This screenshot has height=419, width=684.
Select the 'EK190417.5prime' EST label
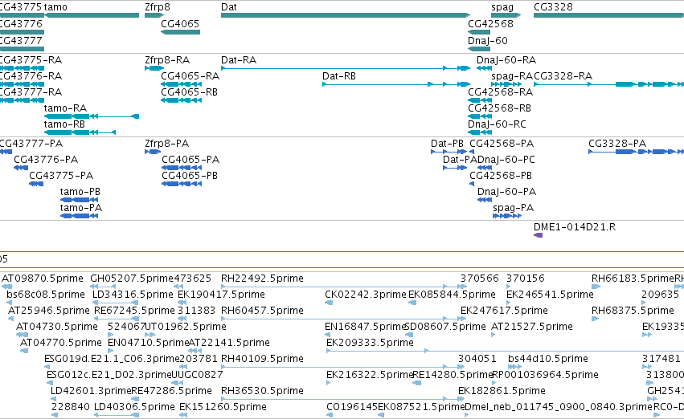click(221, 295)
